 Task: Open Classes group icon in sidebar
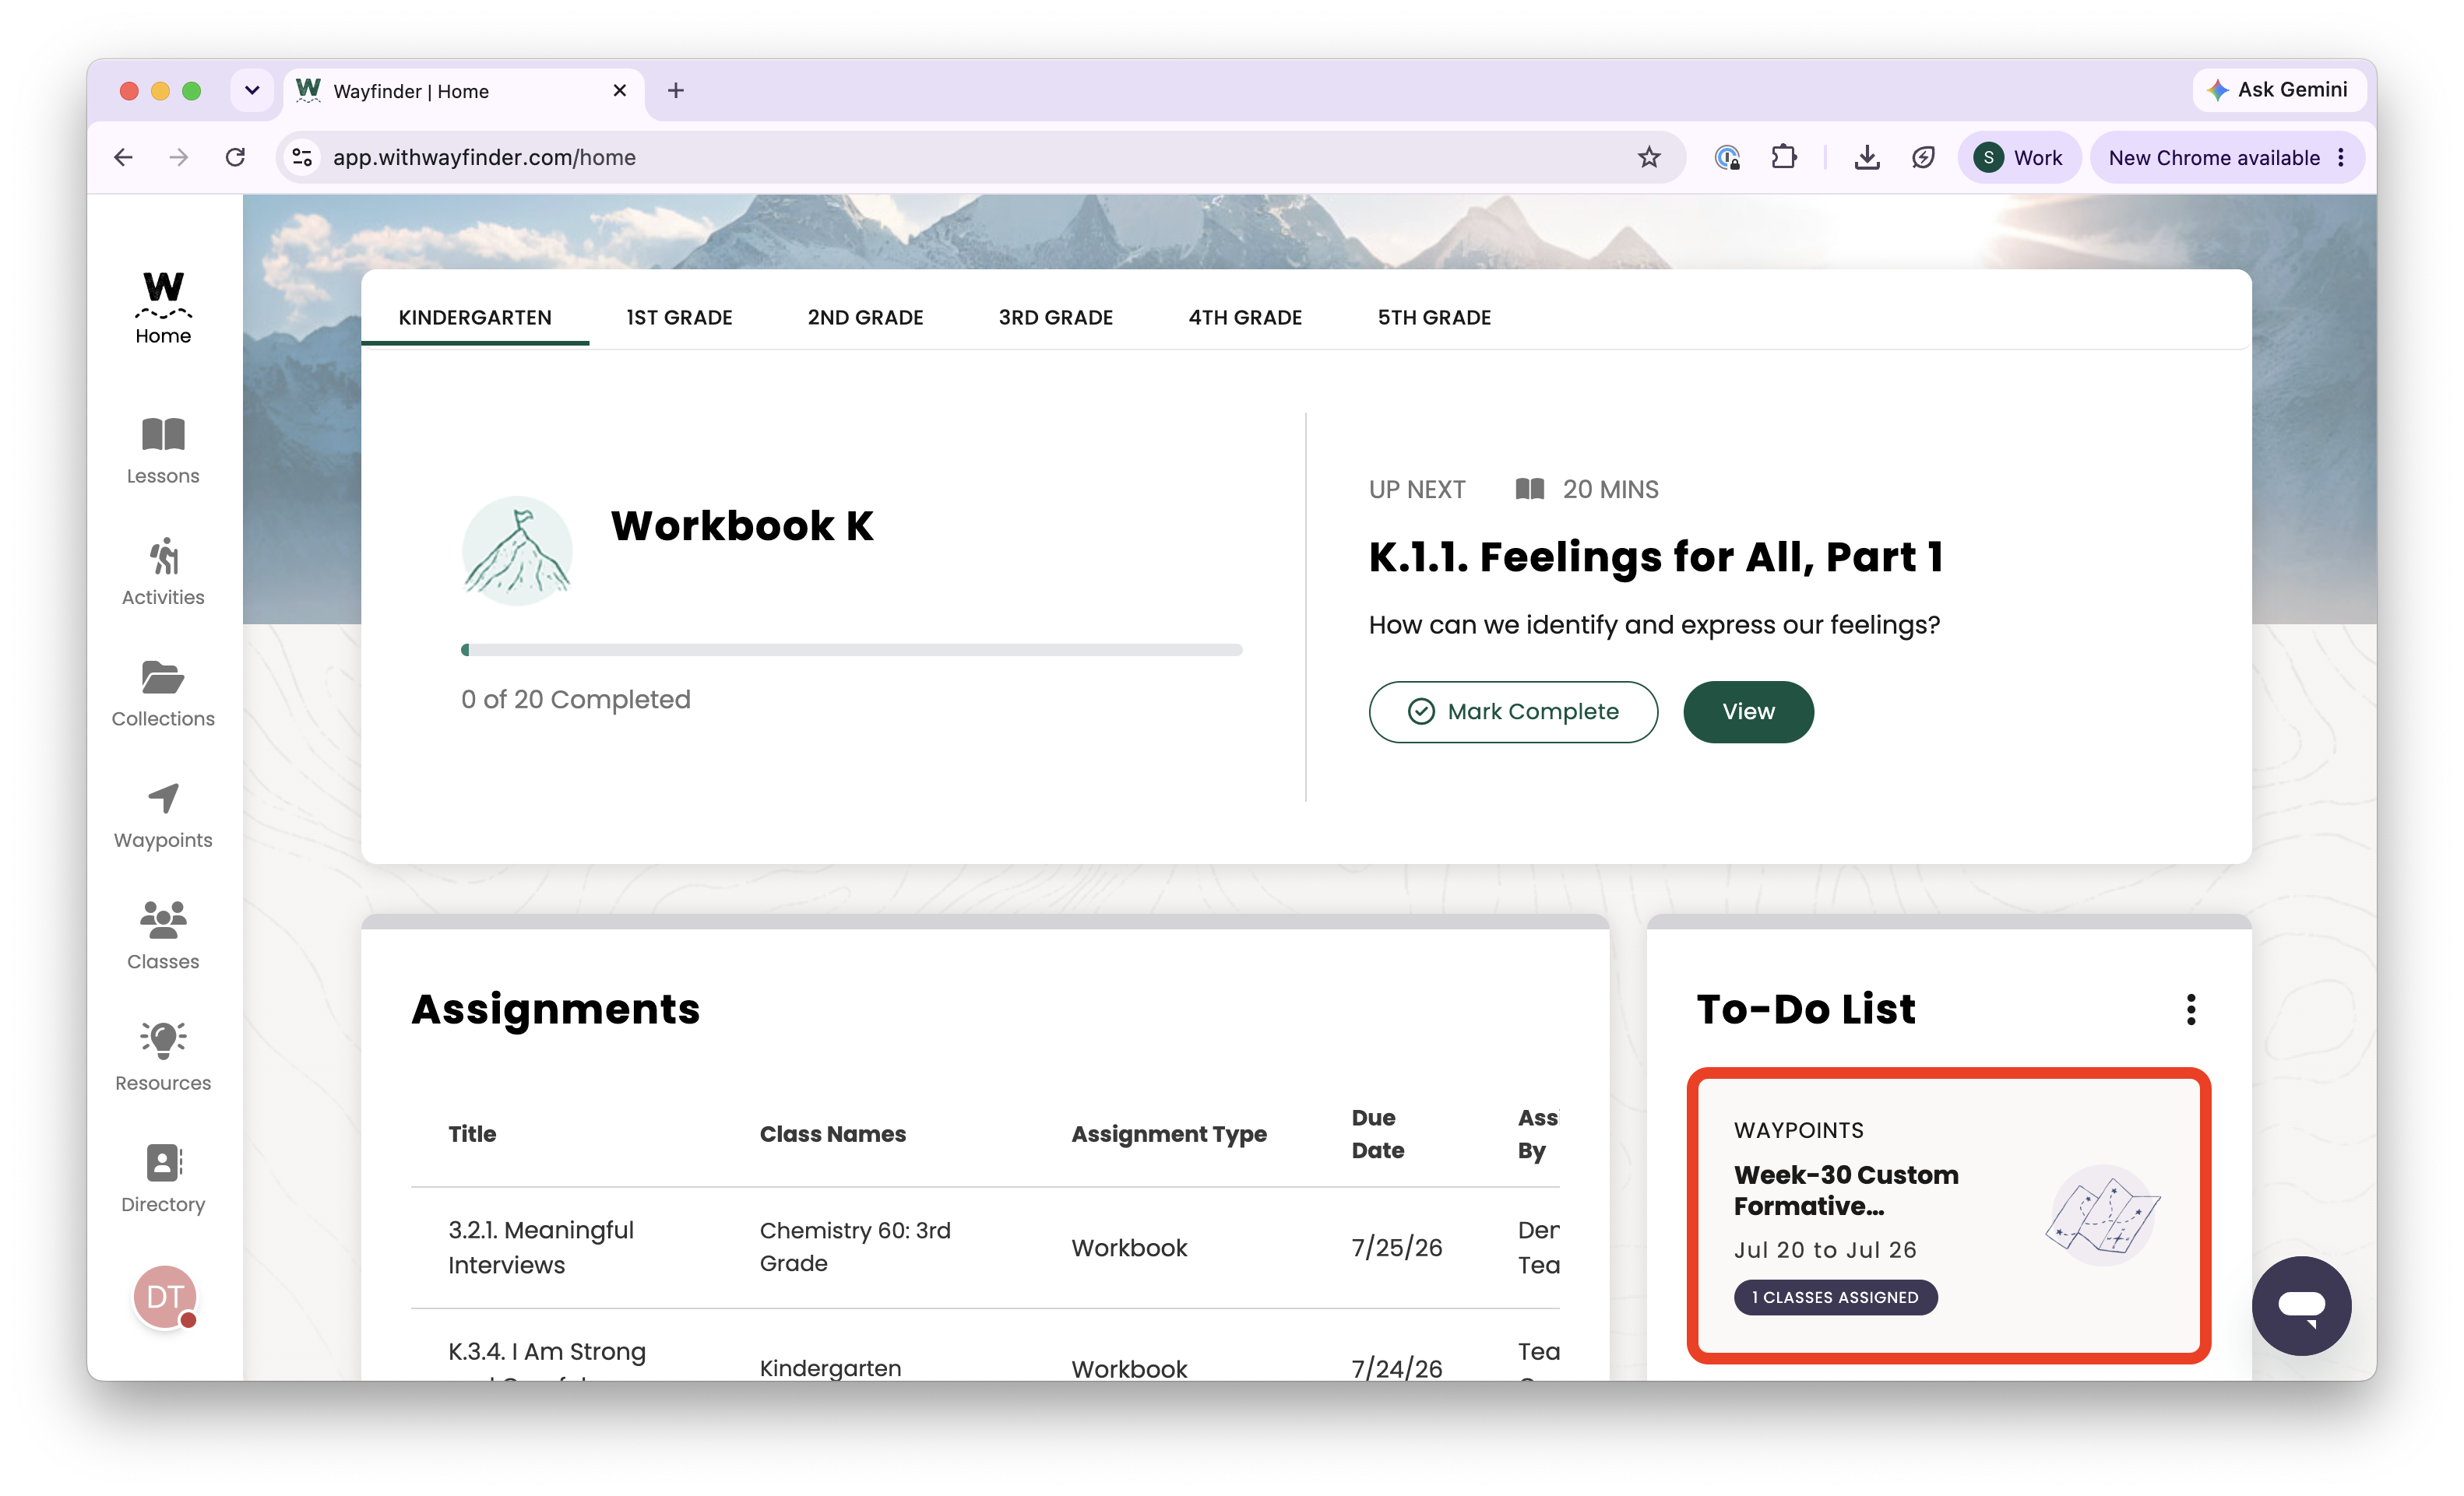pos(163,936)
